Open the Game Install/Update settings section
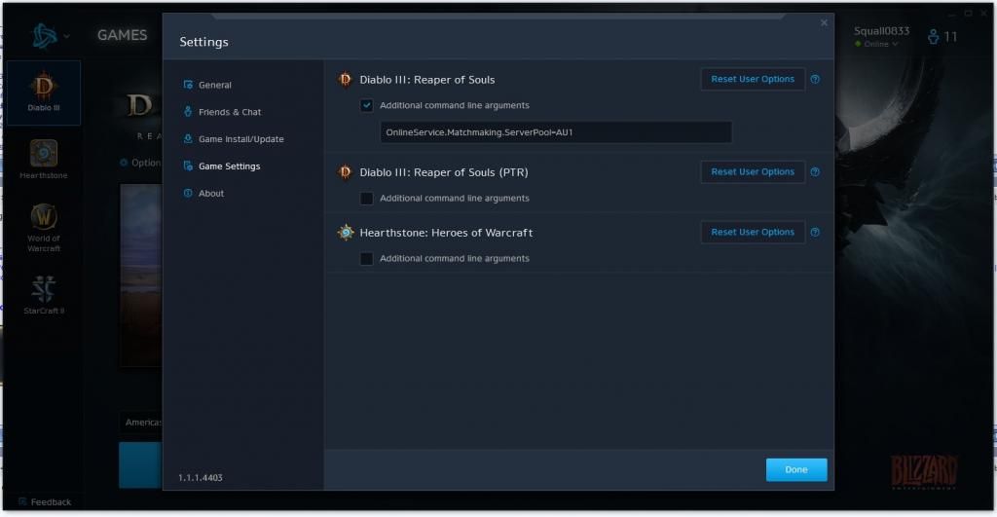 point(241,138)
